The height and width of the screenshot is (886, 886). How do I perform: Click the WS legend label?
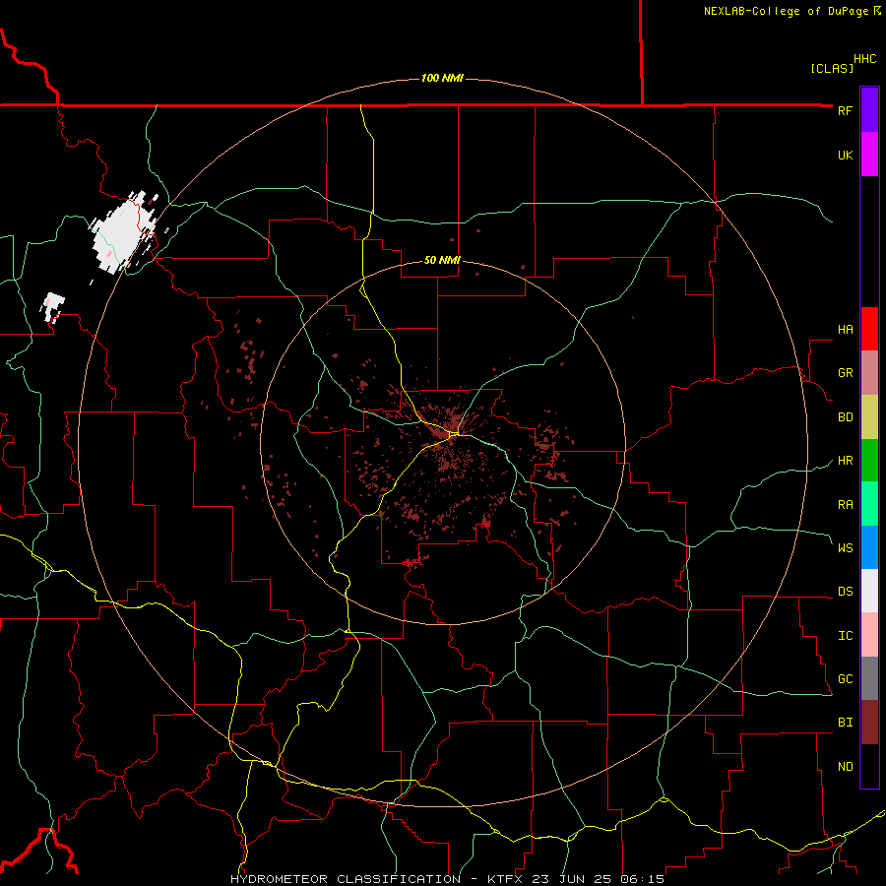point(845,547)
